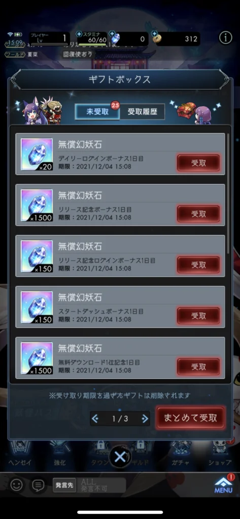Open the info icon at top right
The height and width of the screenshot is (519, 240).
(x=225, y=38)
